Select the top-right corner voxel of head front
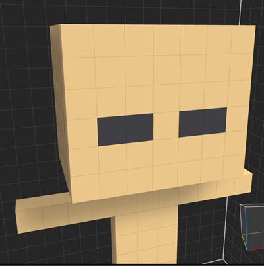Viewport: 264px width, 266px height. (x=243, y=39)
